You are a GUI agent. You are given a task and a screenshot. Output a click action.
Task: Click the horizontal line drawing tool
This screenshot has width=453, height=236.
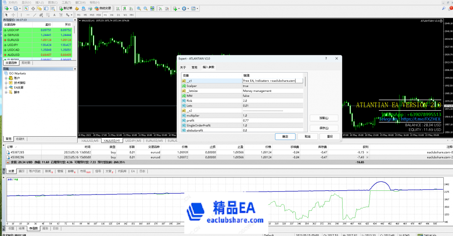coord(28,15)
